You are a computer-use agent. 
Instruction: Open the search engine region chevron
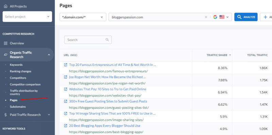pos(227,17)
